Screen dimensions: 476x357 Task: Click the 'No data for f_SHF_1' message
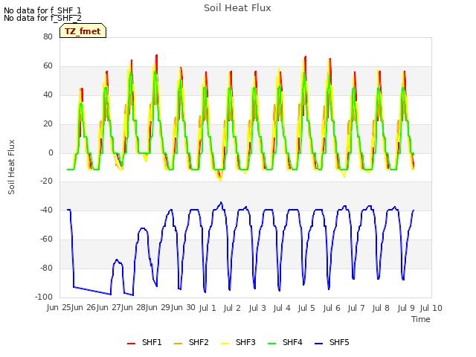[x=42, y=10]
